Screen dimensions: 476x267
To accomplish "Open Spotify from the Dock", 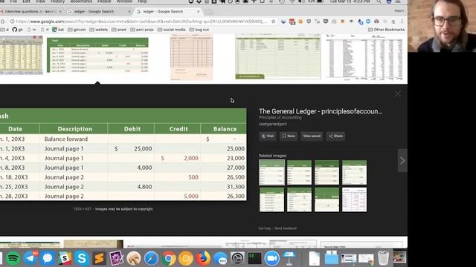I will point(13,258).
